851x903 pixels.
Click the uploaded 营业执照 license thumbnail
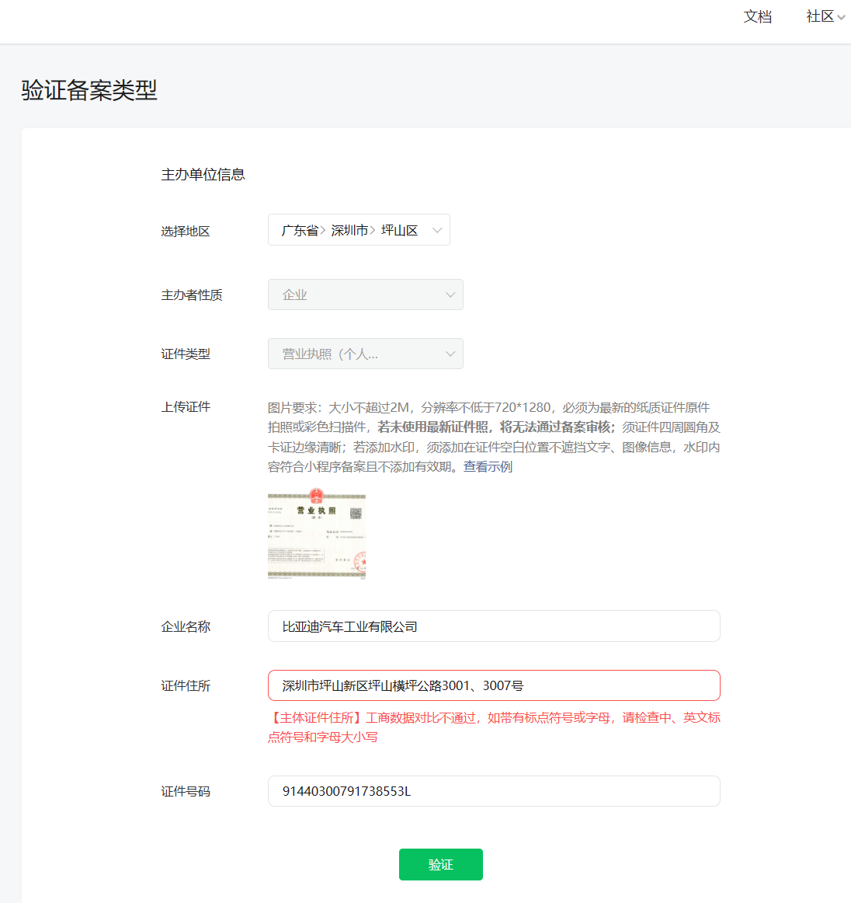pyautogui.click(x=316, y=535)
